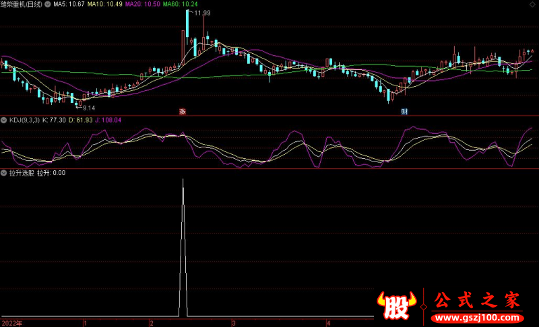Click the dropdown icon beside 潍柴重机(日线) title

coord(5,5)
